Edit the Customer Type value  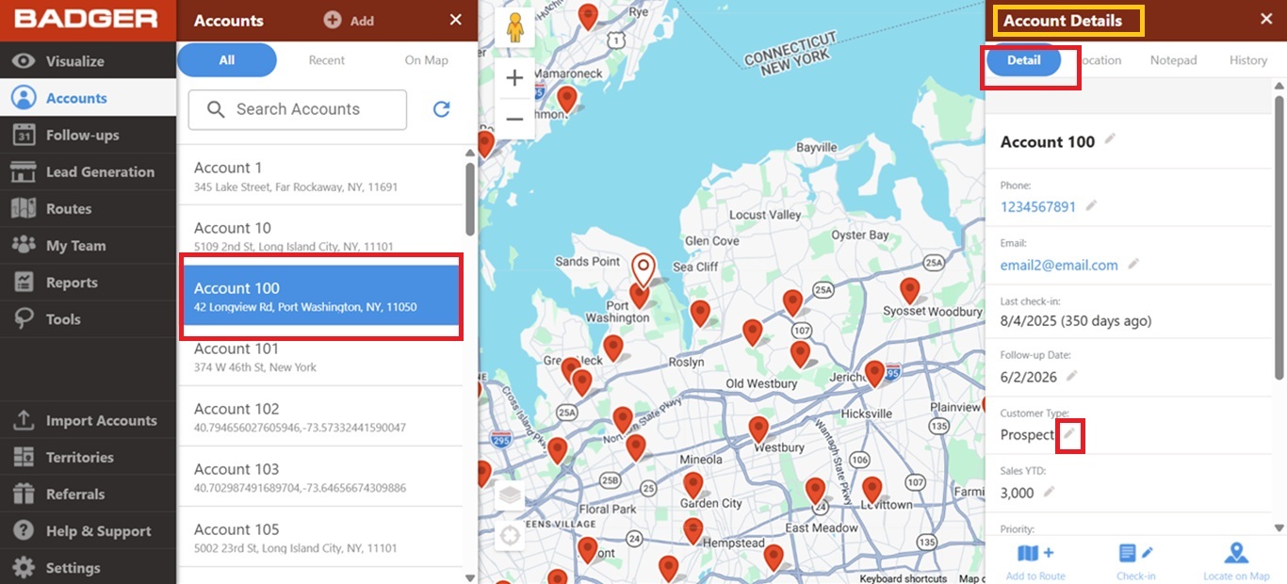[1069, 433]
